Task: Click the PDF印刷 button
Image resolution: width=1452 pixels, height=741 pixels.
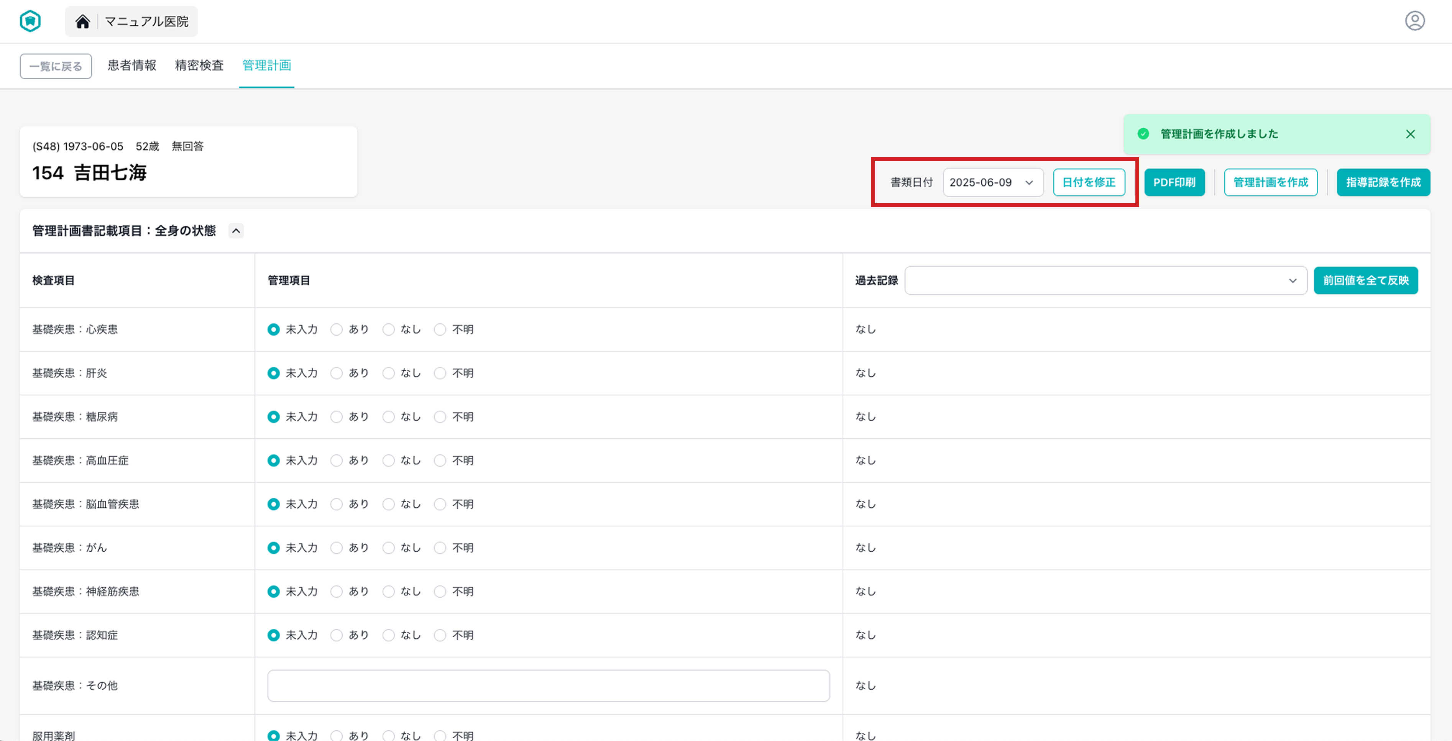Action: click(x=1174, y=183)
